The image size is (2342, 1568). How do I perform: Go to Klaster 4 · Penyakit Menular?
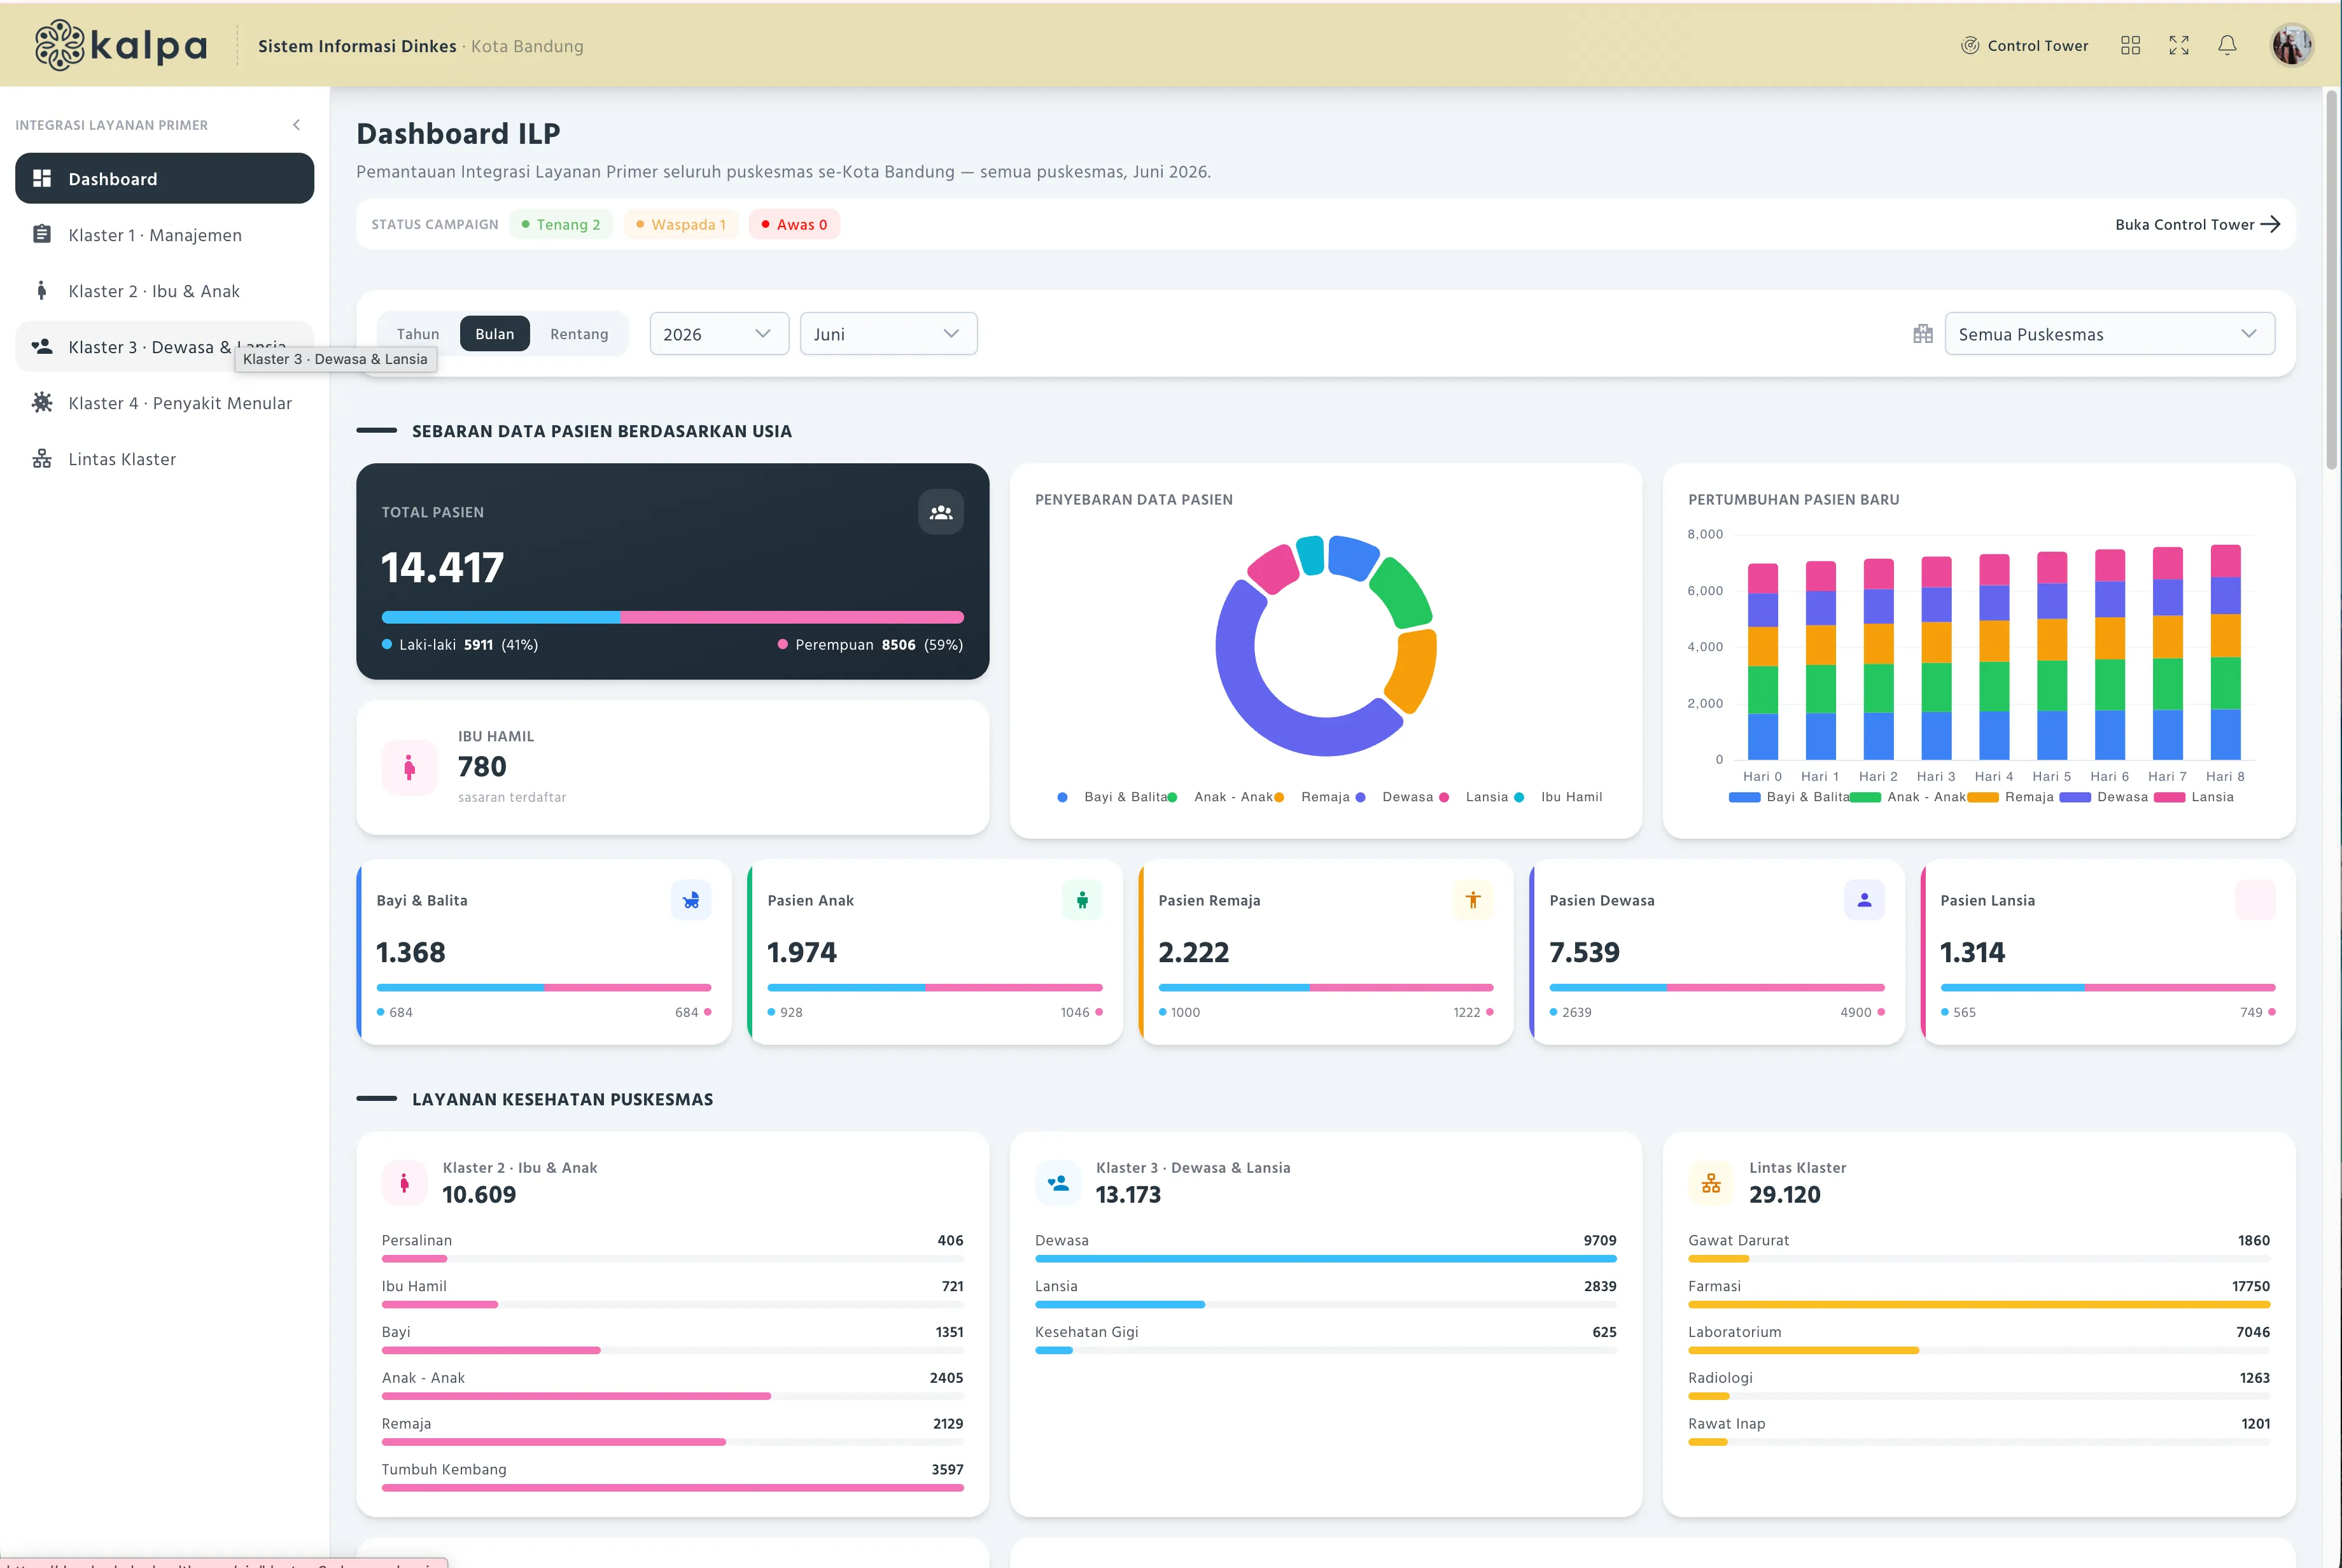[165, 403]
